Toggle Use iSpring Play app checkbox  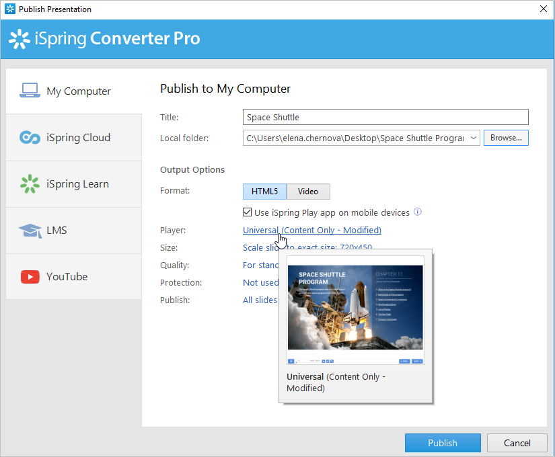pos(247,212)
